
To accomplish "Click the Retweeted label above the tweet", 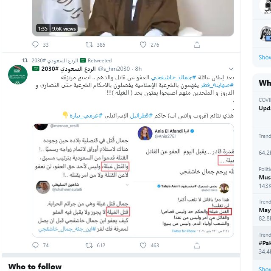I will (x=100, y=61).
